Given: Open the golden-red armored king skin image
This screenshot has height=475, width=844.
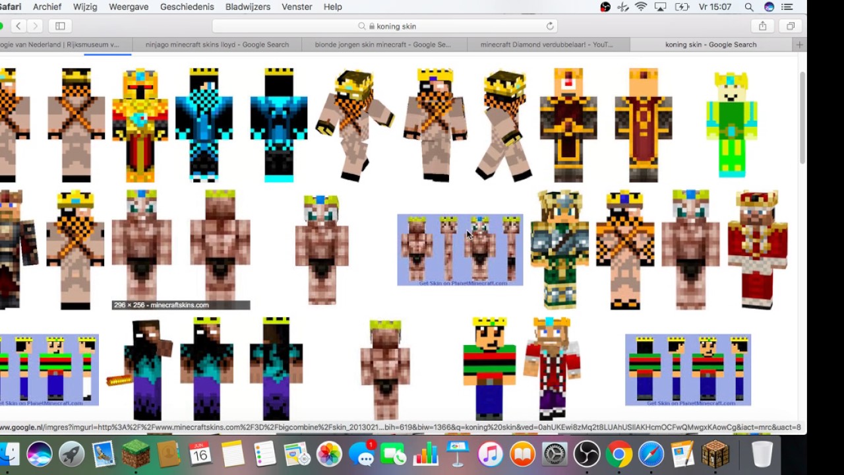Looking at the screenshot, I should tap(140, 125).
